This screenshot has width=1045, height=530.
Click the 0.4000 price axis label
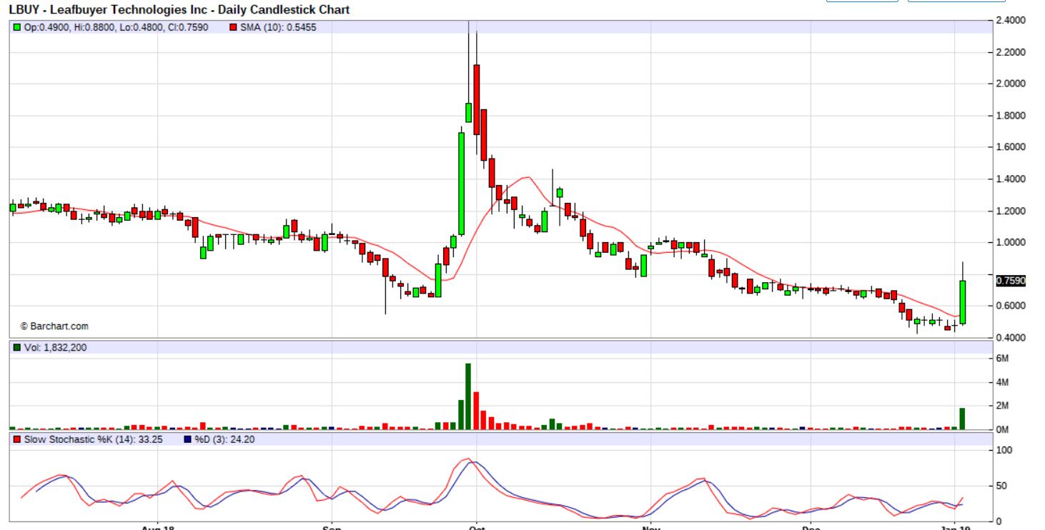[x=1011, y=338]
